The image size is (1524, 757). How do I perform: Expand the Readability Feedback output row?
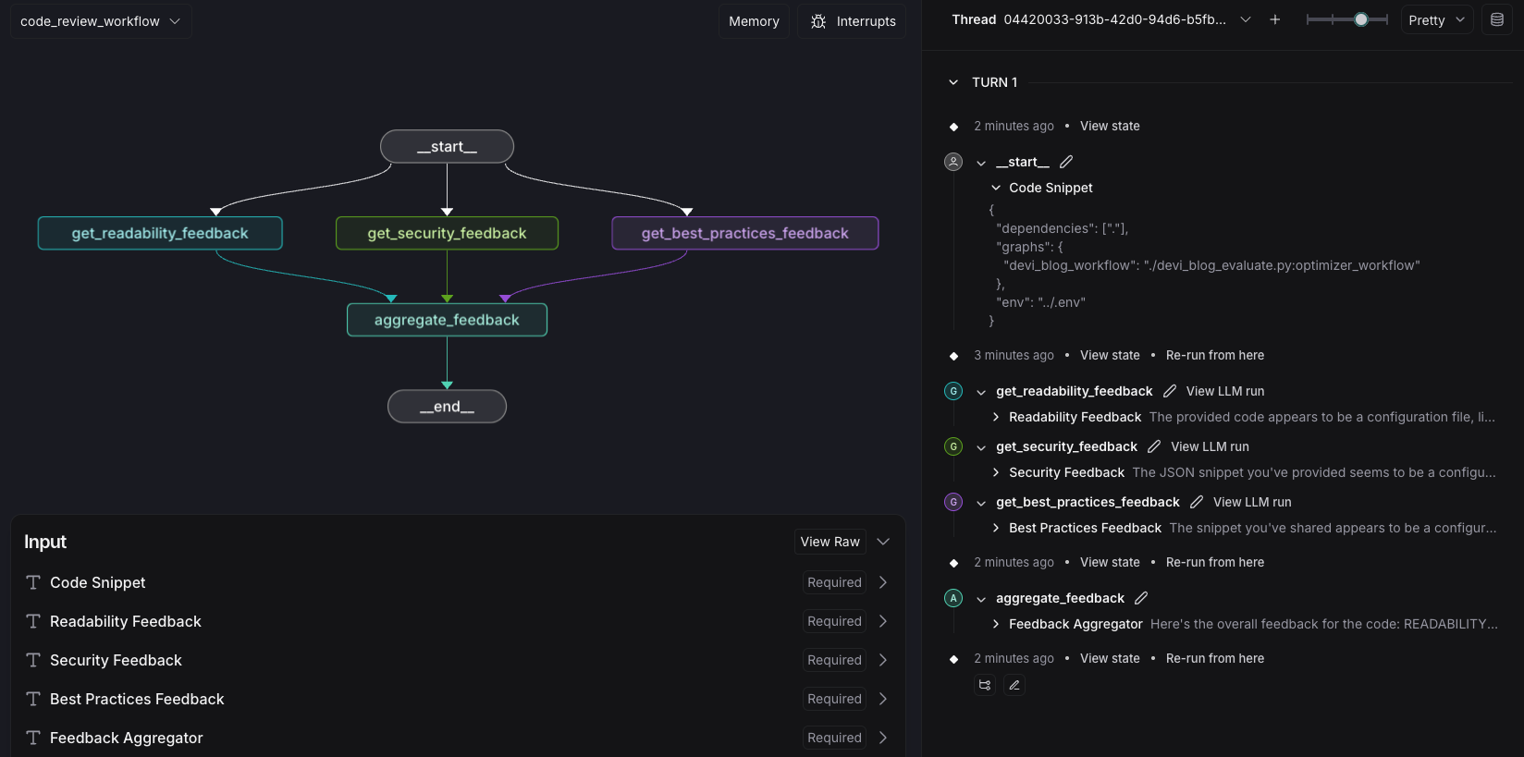(996, 417)
